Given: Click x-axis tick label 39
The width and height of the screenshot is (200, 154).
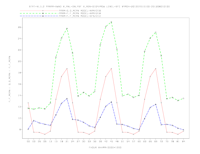Looking at the screenshot, I should point(100,141).
